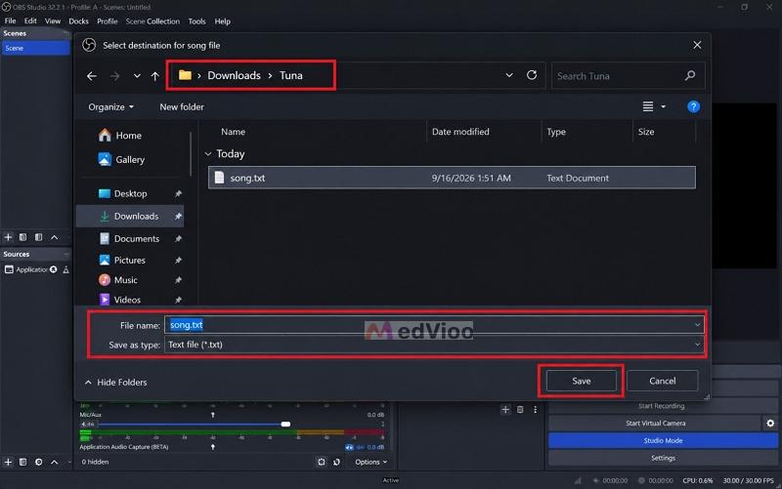Collapse the Today group
The height and width of the screenshot is (489, 782).
coord(208,154)
